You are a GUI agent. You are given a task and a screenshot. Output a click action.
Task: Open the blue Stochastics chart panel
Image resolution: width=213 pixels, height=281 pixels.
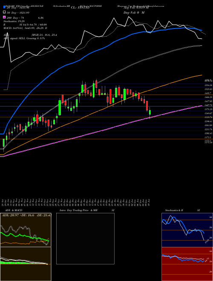pos(187,230)
